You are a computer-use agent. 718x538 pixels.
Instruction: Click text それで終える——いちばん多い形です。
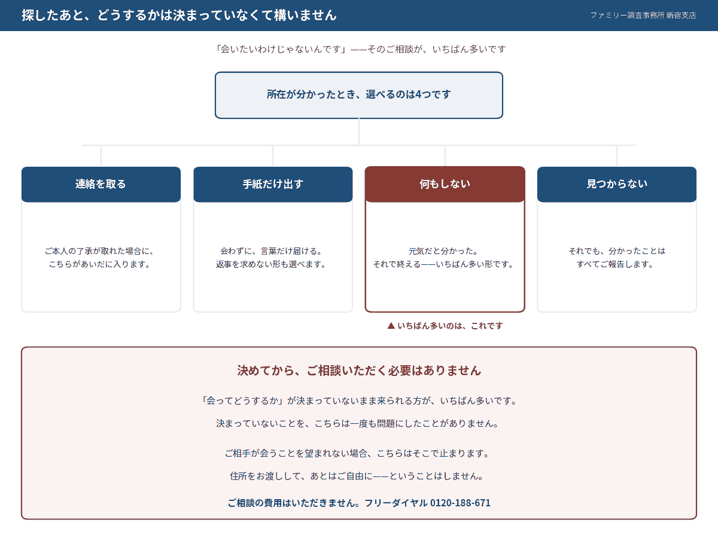(x=443, y=264)
